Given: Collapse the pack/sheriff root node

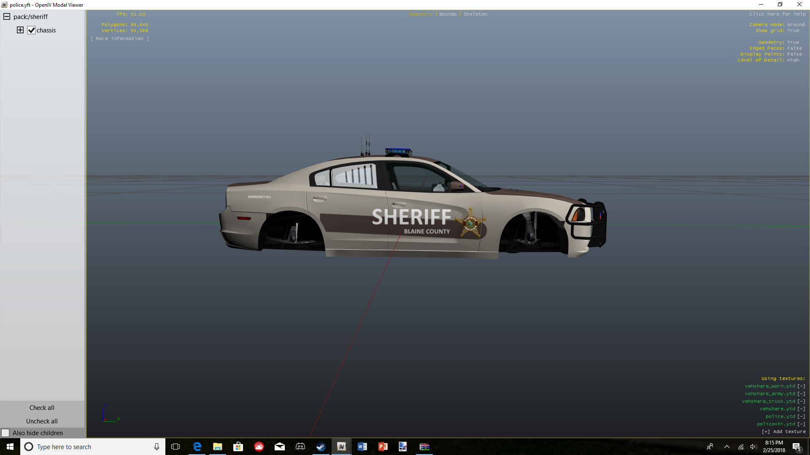Looking at the screenshot, I should pyautogui.click(x=7, y=17).
